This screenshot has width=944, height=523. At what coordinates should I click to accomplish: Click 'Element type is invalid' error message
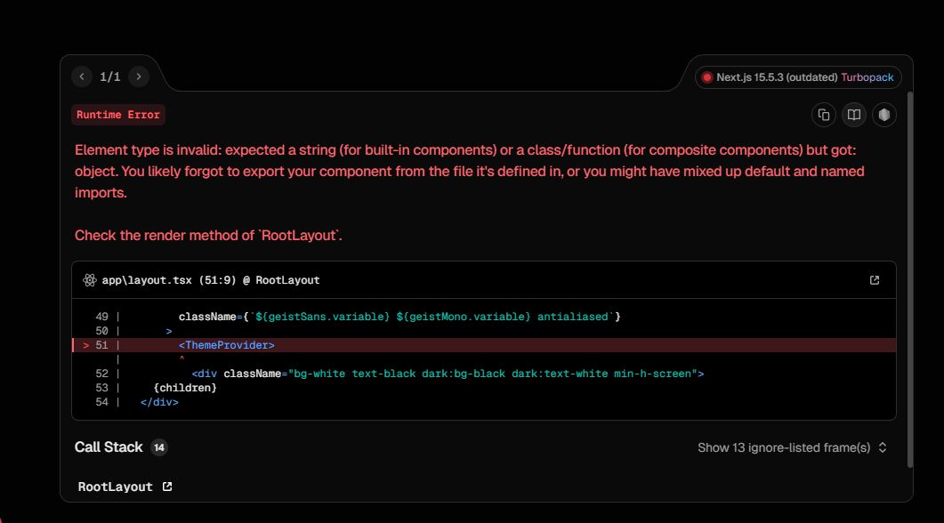(x=470, y=172)
